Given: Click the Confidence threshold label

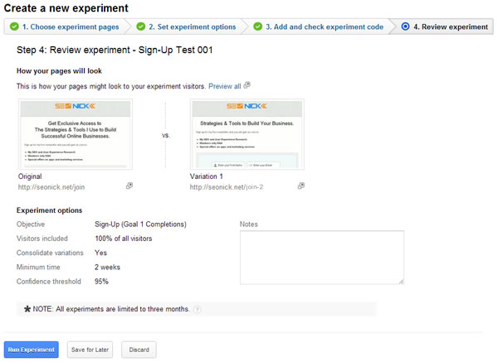Looking at the screenshot, I should point(49,282).
